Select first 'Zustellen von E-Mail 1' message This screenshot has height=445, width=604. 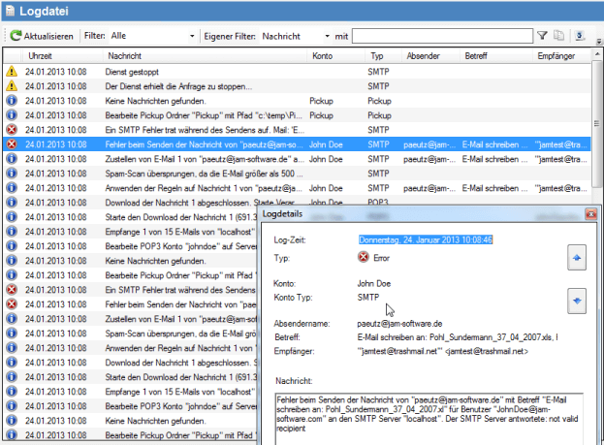click(205, 159)
